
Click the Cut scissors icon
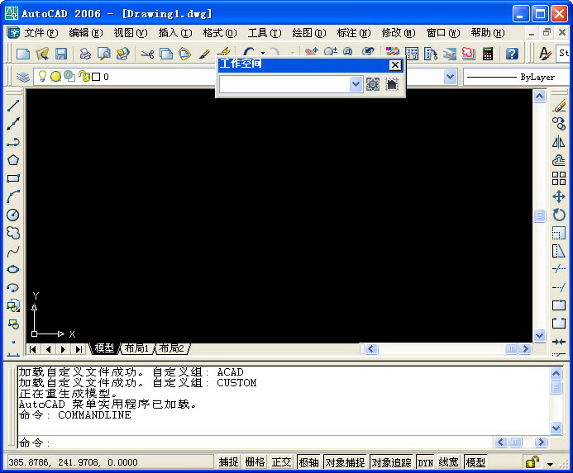147,54
